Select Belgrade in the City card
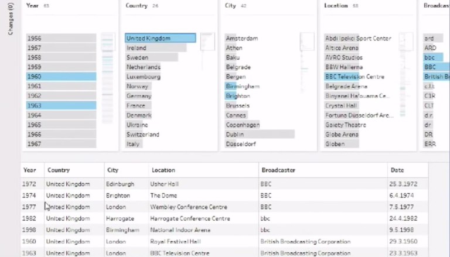This screenshot has height=257, width=450. (238, 67)
